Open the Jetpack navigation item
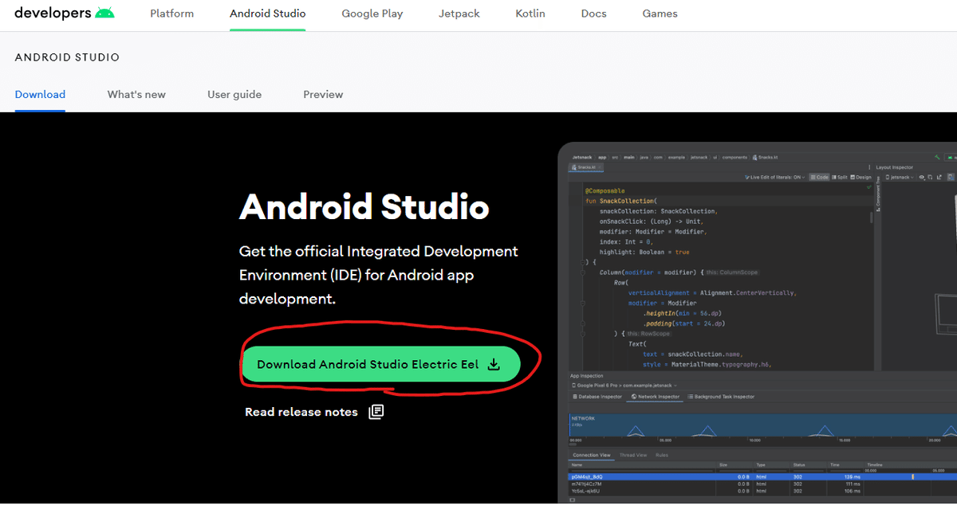The width and height of the screenshot is (957, 517). tap(459, 14)
